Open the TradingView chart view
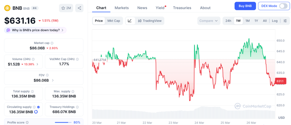The width and height of the screenshot is (291, 125). point(149,21)
